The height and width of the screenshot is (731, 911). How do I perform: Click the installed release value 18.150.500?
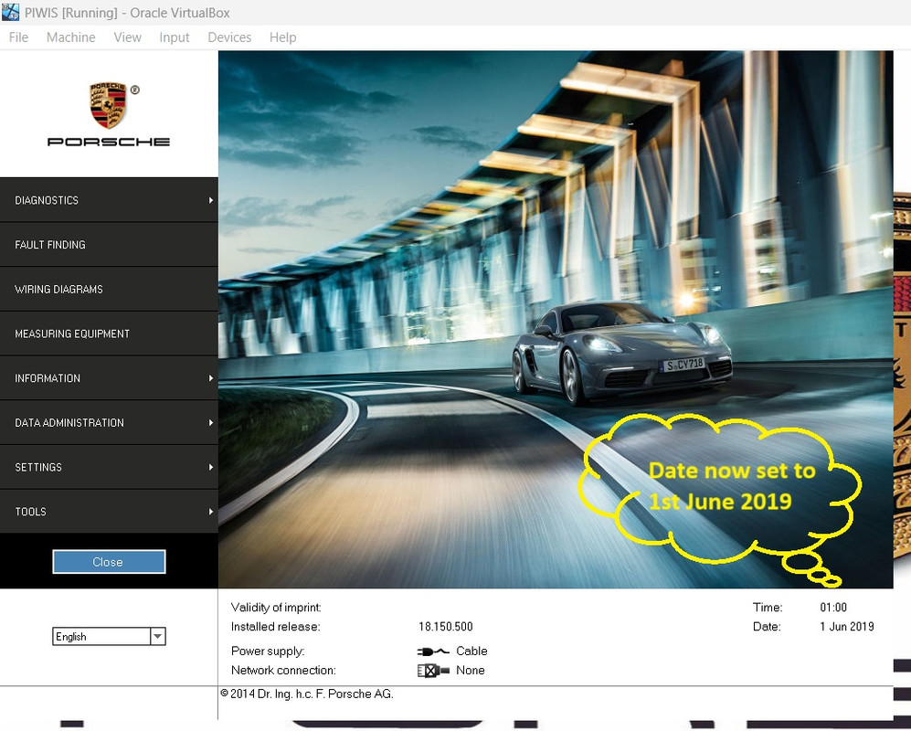point(446,627)
